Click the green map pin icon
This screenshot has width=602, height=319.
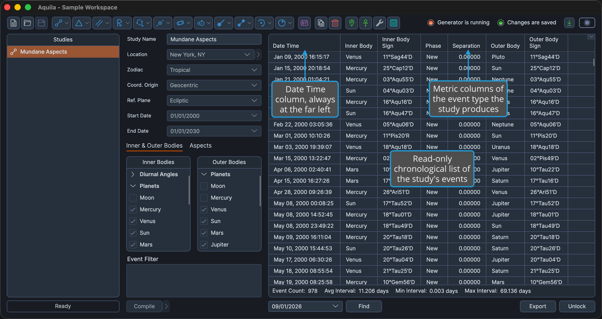pyautogui.click(x=352, y=23)
